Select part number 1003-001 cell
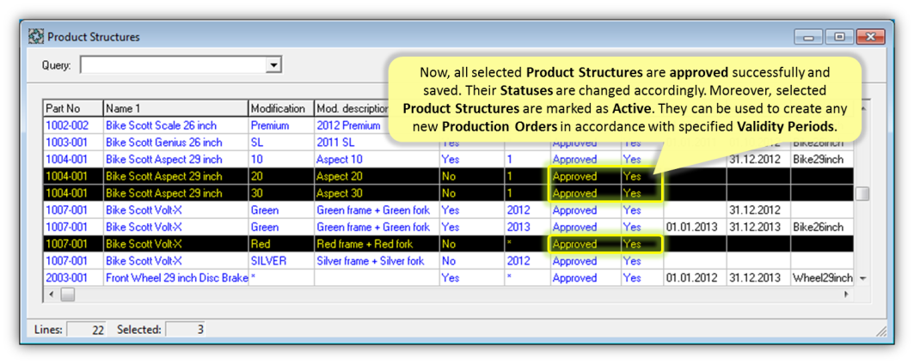Viewport: 914px width, 364px height. pyautogui.click(x=74, y=143)
